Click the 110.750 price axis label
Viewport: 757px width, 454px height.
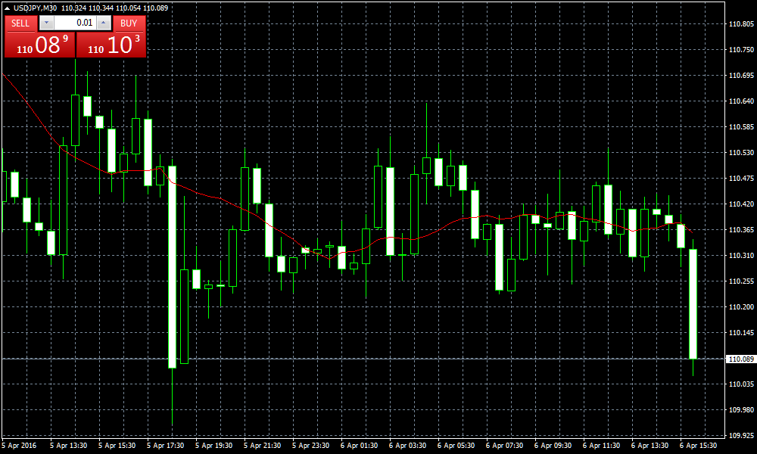click(x=741, y=50)
